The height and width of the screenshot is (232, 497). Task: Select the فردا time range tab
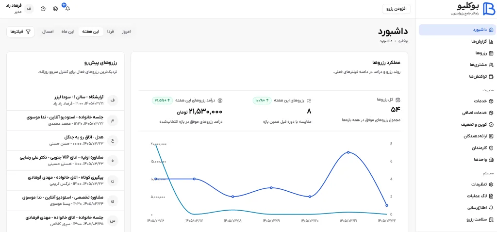click(x=110, y=32)
